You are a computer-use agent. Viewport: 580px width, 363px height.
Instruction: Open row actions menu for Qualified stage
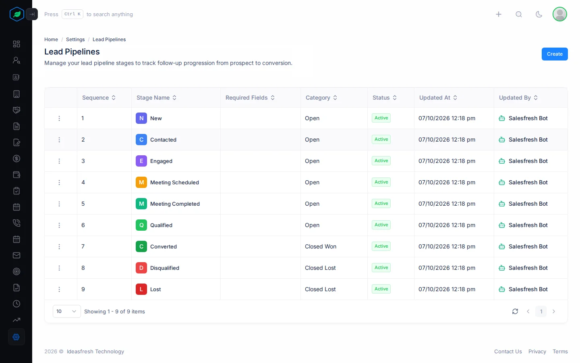59,225
